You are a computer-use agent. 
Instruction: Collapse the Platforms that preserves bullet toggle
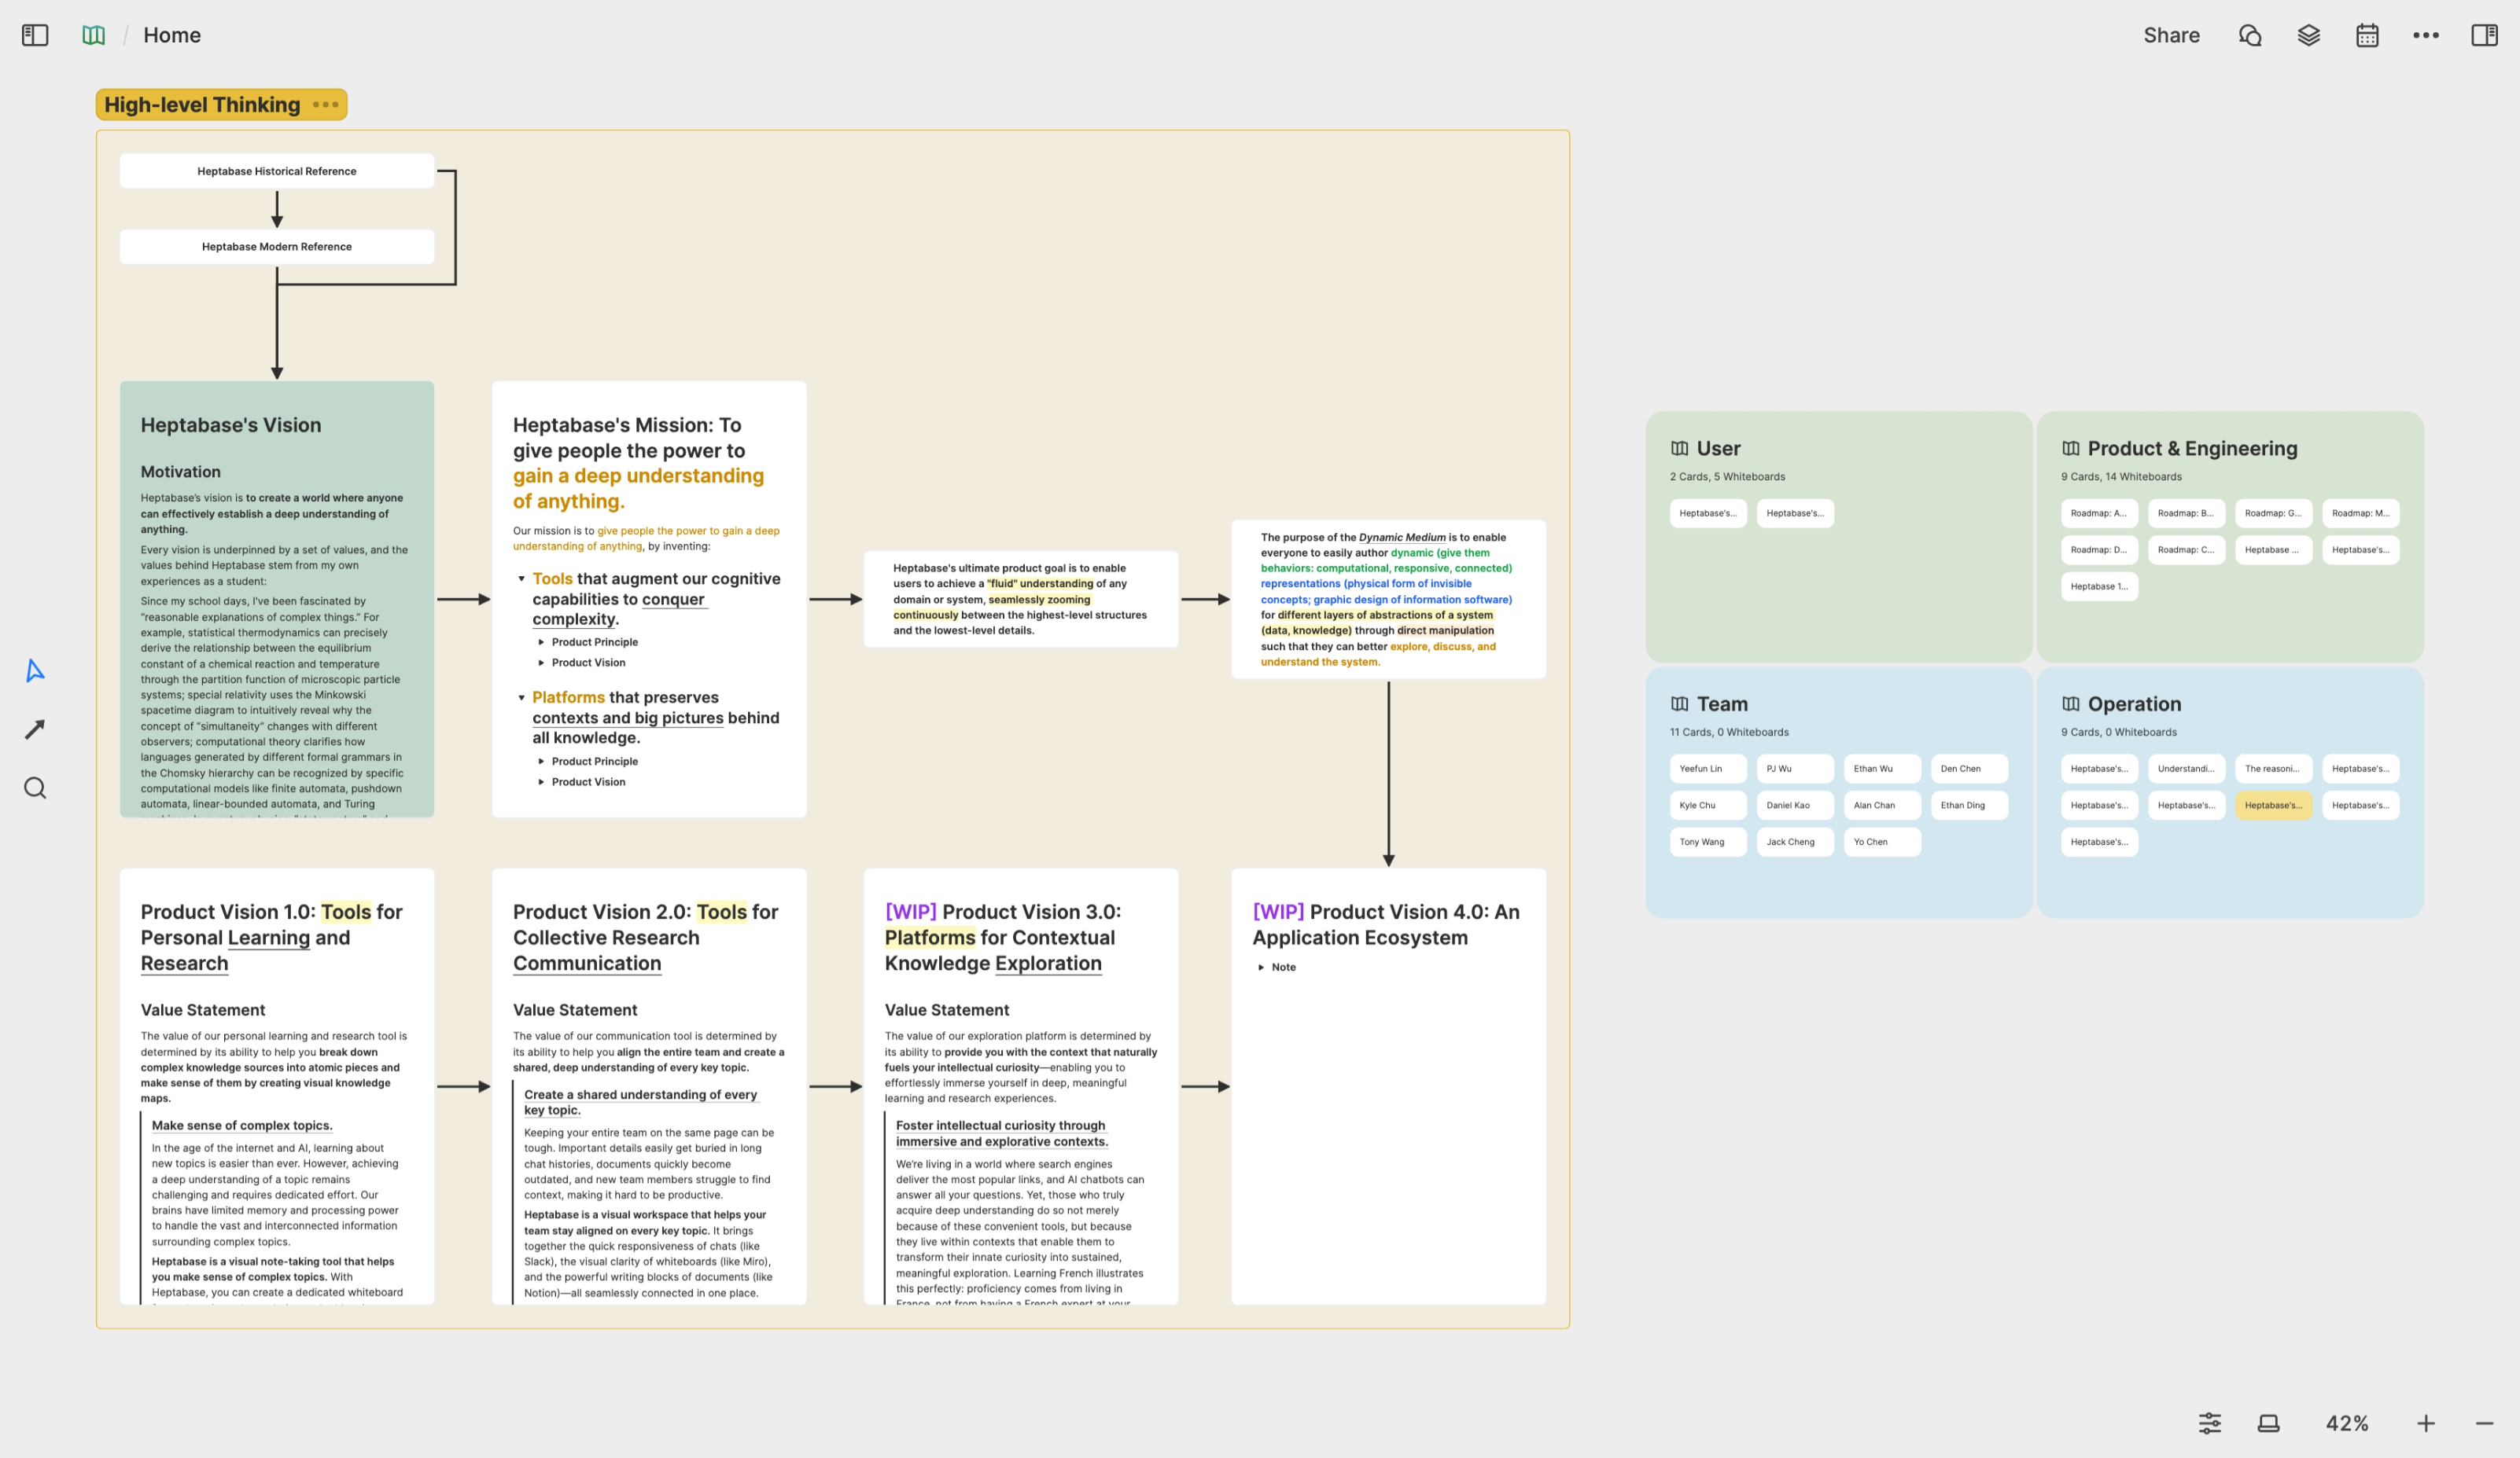pyautogui.click(x=521, y=697)
